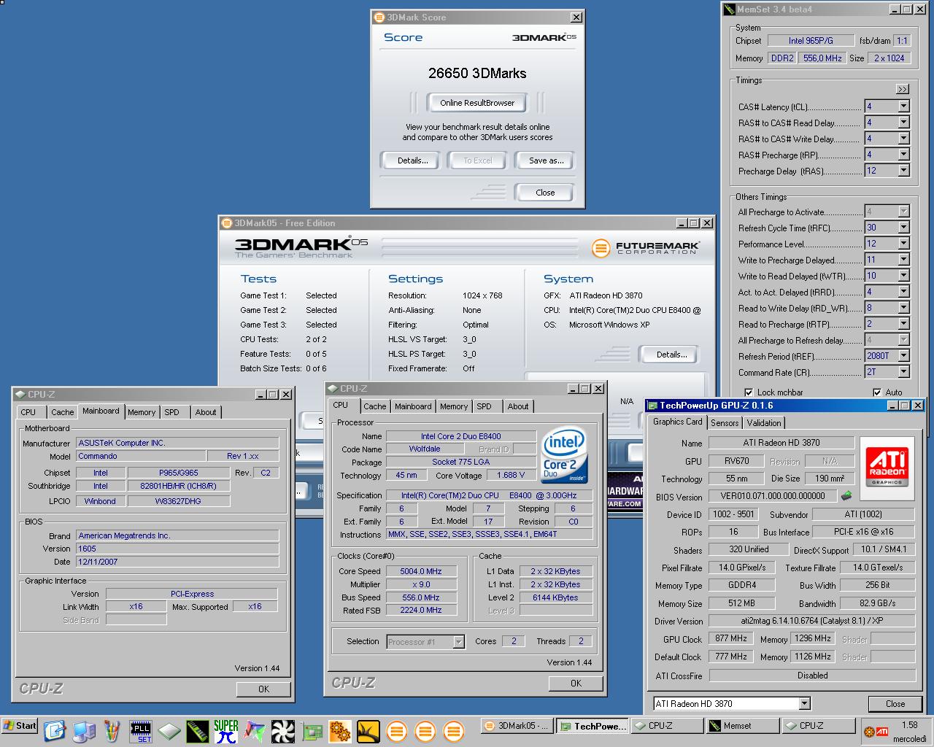
Task: Click the Online ResultBrowser button
Action: click(x=477, y=103)
